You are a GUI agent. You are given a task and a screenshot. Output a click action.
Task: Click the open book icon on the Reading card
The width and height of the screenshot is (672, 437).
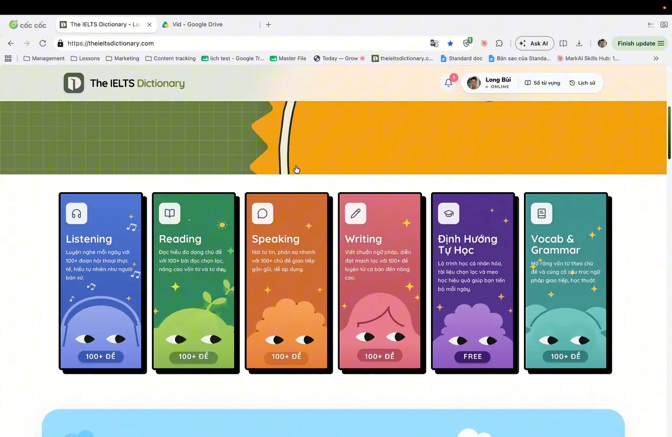170,214
